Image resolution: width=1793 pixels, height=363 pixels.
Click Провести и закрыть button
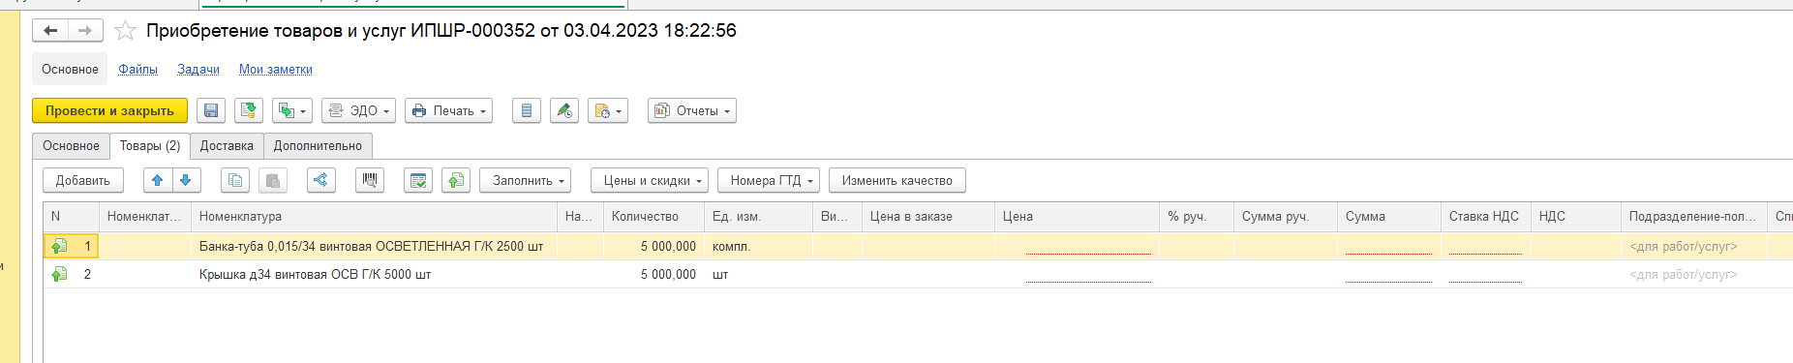tap(109, 110)
